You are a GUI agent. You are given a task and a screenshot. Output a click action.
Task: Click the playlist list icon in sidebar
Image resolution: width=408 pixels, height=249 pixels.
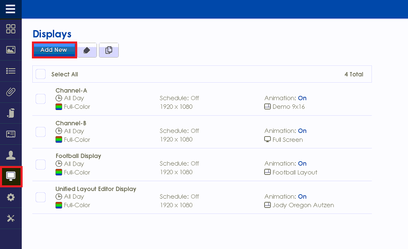(x=11, y=71)
